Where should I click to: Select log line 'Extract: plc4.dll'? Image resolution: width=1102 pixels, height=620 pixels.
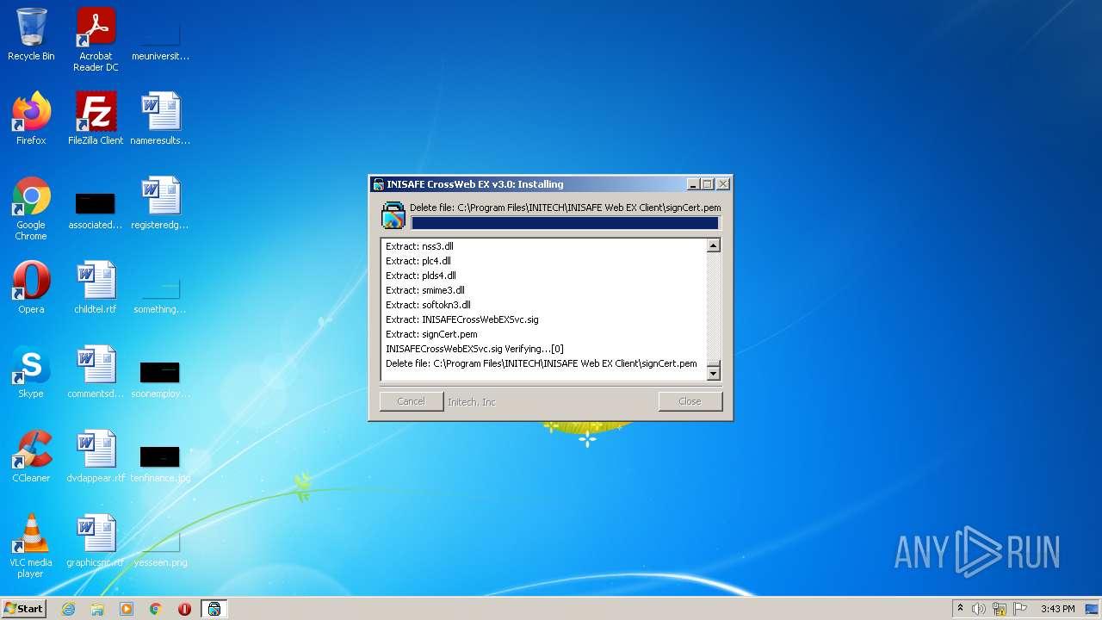point(418,261)
